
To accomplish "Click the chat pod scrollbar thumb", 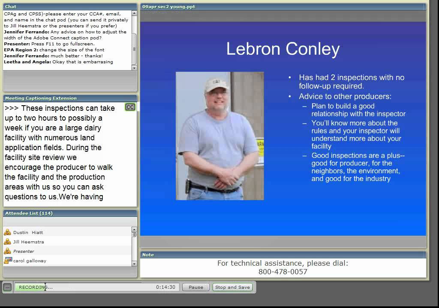I will pyautogui.click(x=134, y=49).
